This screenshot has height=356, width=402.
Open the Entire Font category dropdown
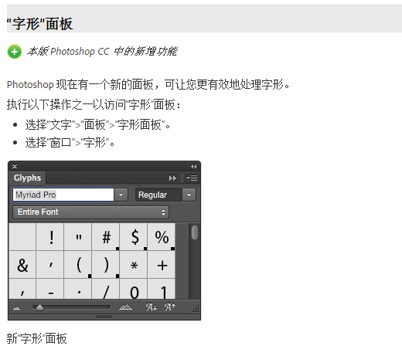pos(90,212)
